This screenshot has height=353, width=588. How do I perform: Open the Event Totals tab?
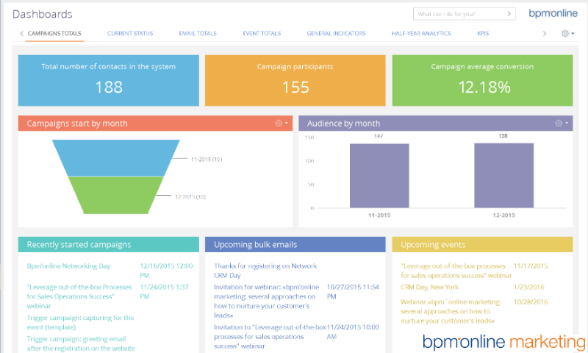262,33
